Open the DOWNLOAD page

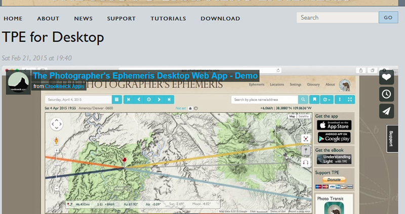click(x=220, y=19)
